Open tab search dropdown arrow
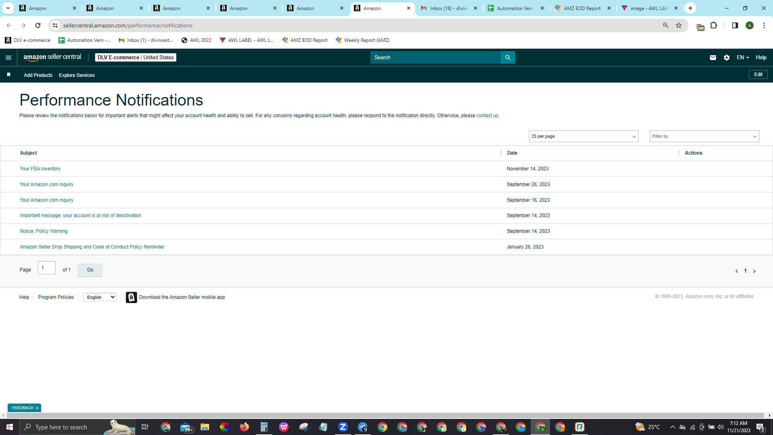773x435 pixels. pos(8,8)
